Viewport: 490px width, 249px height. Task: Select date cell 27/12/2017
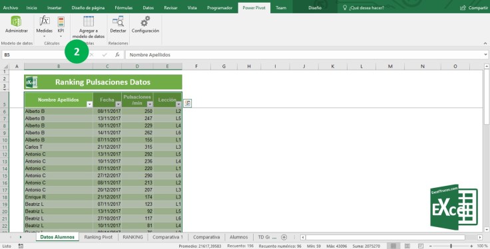pyautogui.click(x=107, y=176)
